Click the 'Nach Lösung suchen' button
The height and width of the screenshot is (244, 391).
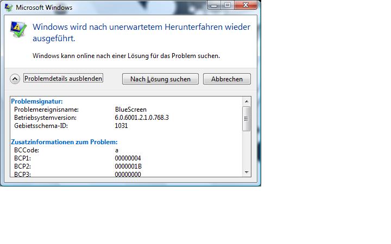tap(160, 79)
